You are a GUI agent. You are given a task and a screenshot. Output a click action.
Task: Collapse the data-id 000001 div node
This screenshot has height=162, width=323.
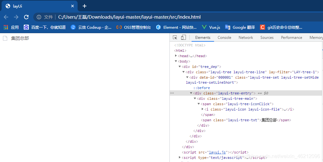187,77
